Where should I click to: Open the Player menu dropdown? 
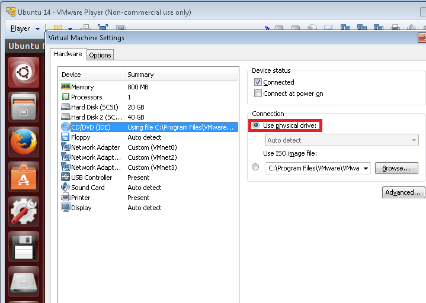tap(25, 28)
